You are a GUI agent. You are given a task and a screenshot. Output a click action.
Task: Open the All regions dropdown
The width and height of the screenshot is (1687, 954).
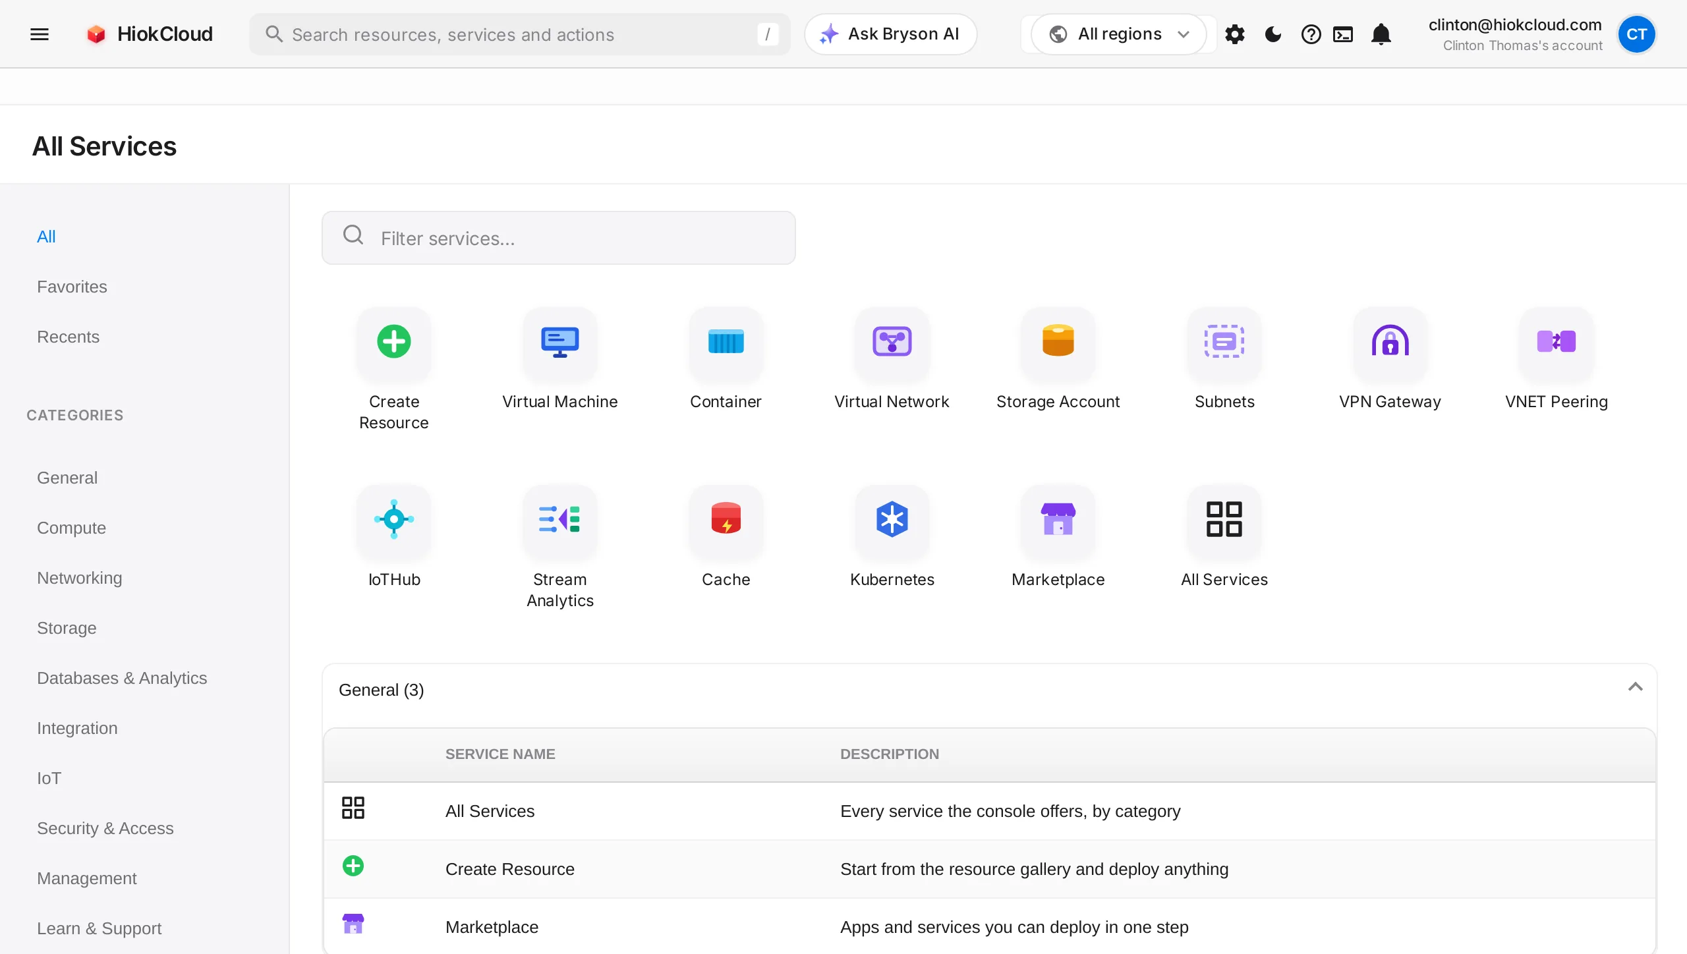click(x=1119, y=34)
